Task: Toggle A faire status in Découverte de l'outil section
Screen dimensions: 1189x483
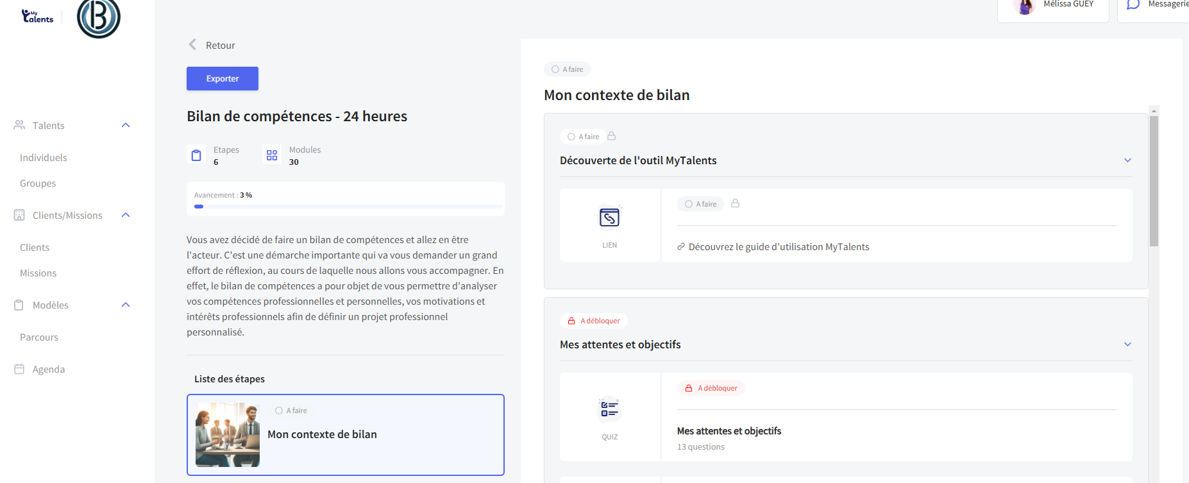Action: pos(583,137)
